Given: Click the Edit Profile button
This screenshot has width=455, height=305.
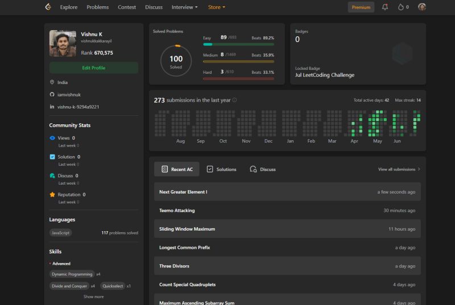Looking at the screenshot, I should coord(94,68).
